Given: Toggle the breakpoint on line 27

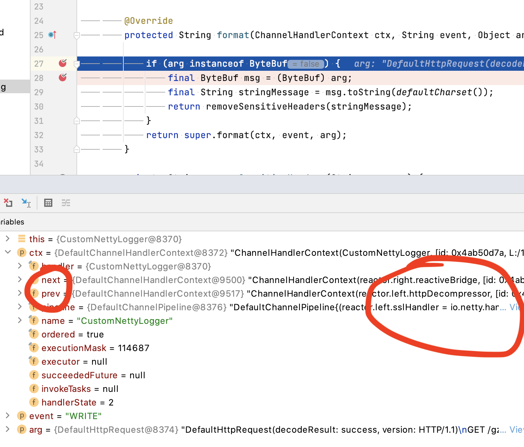Looking at the screenshot, I should [63, 63].
